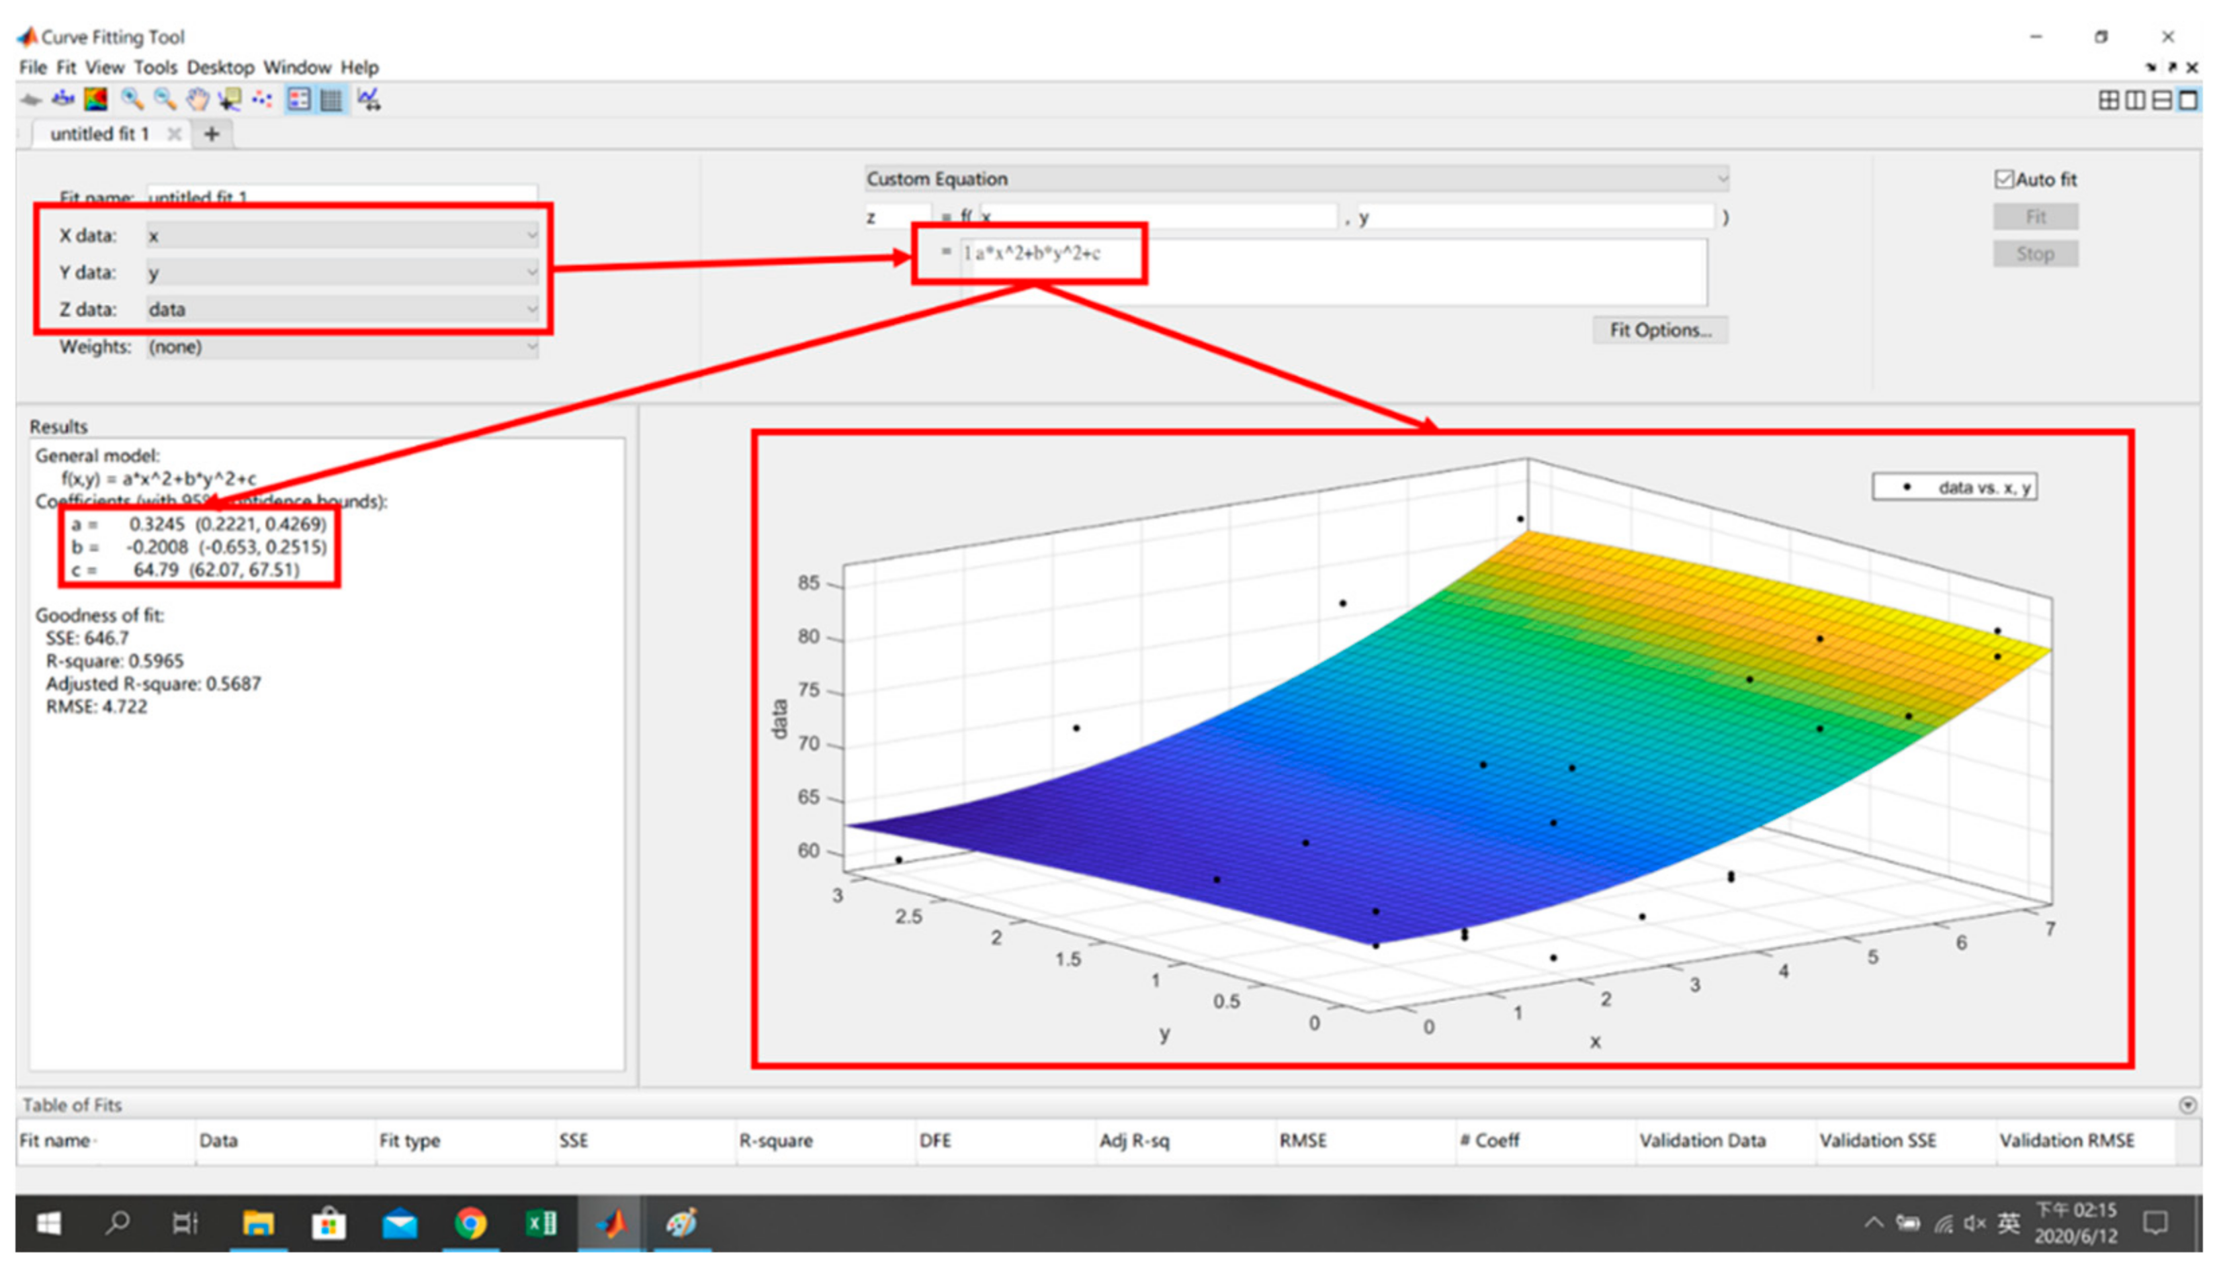Open the adjust axes limits tool
This screenshot has height=1265, width=2215.
tap(369, 99)
